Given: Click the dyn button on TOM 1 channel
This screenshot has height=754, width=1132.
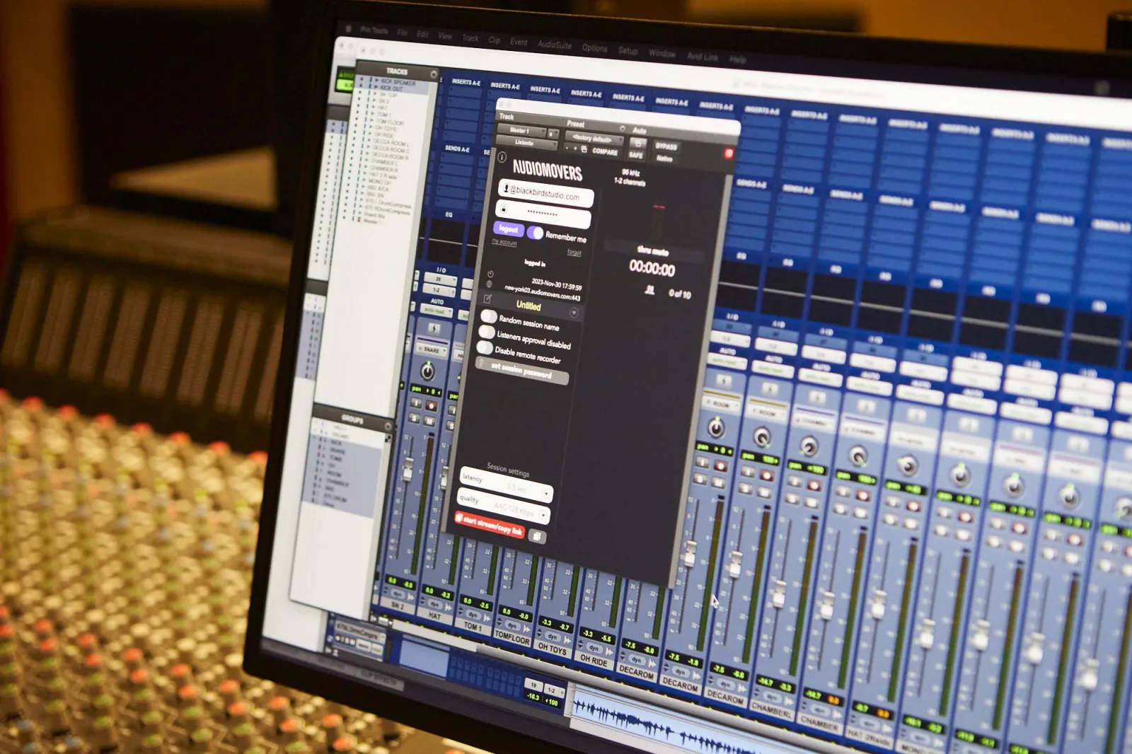Looking at the screenshot, I should (x=473, y=615).
